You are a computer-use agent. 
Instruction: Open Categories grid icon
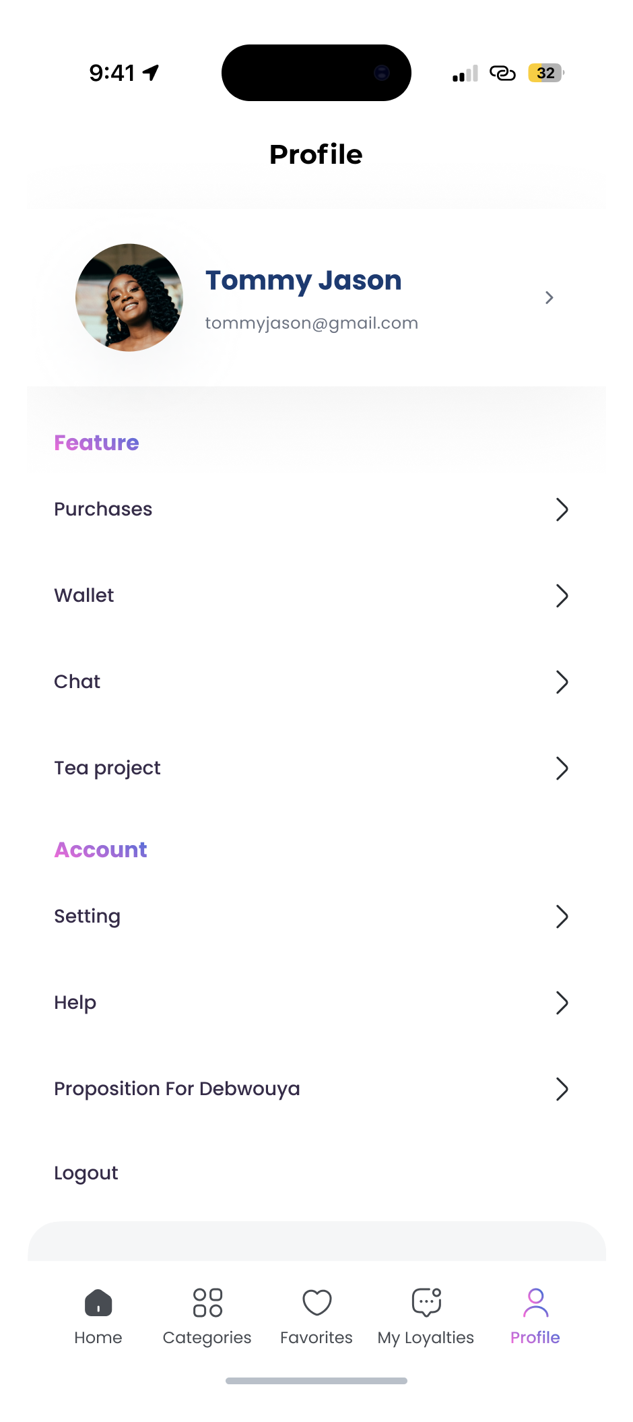(207, 1302)
